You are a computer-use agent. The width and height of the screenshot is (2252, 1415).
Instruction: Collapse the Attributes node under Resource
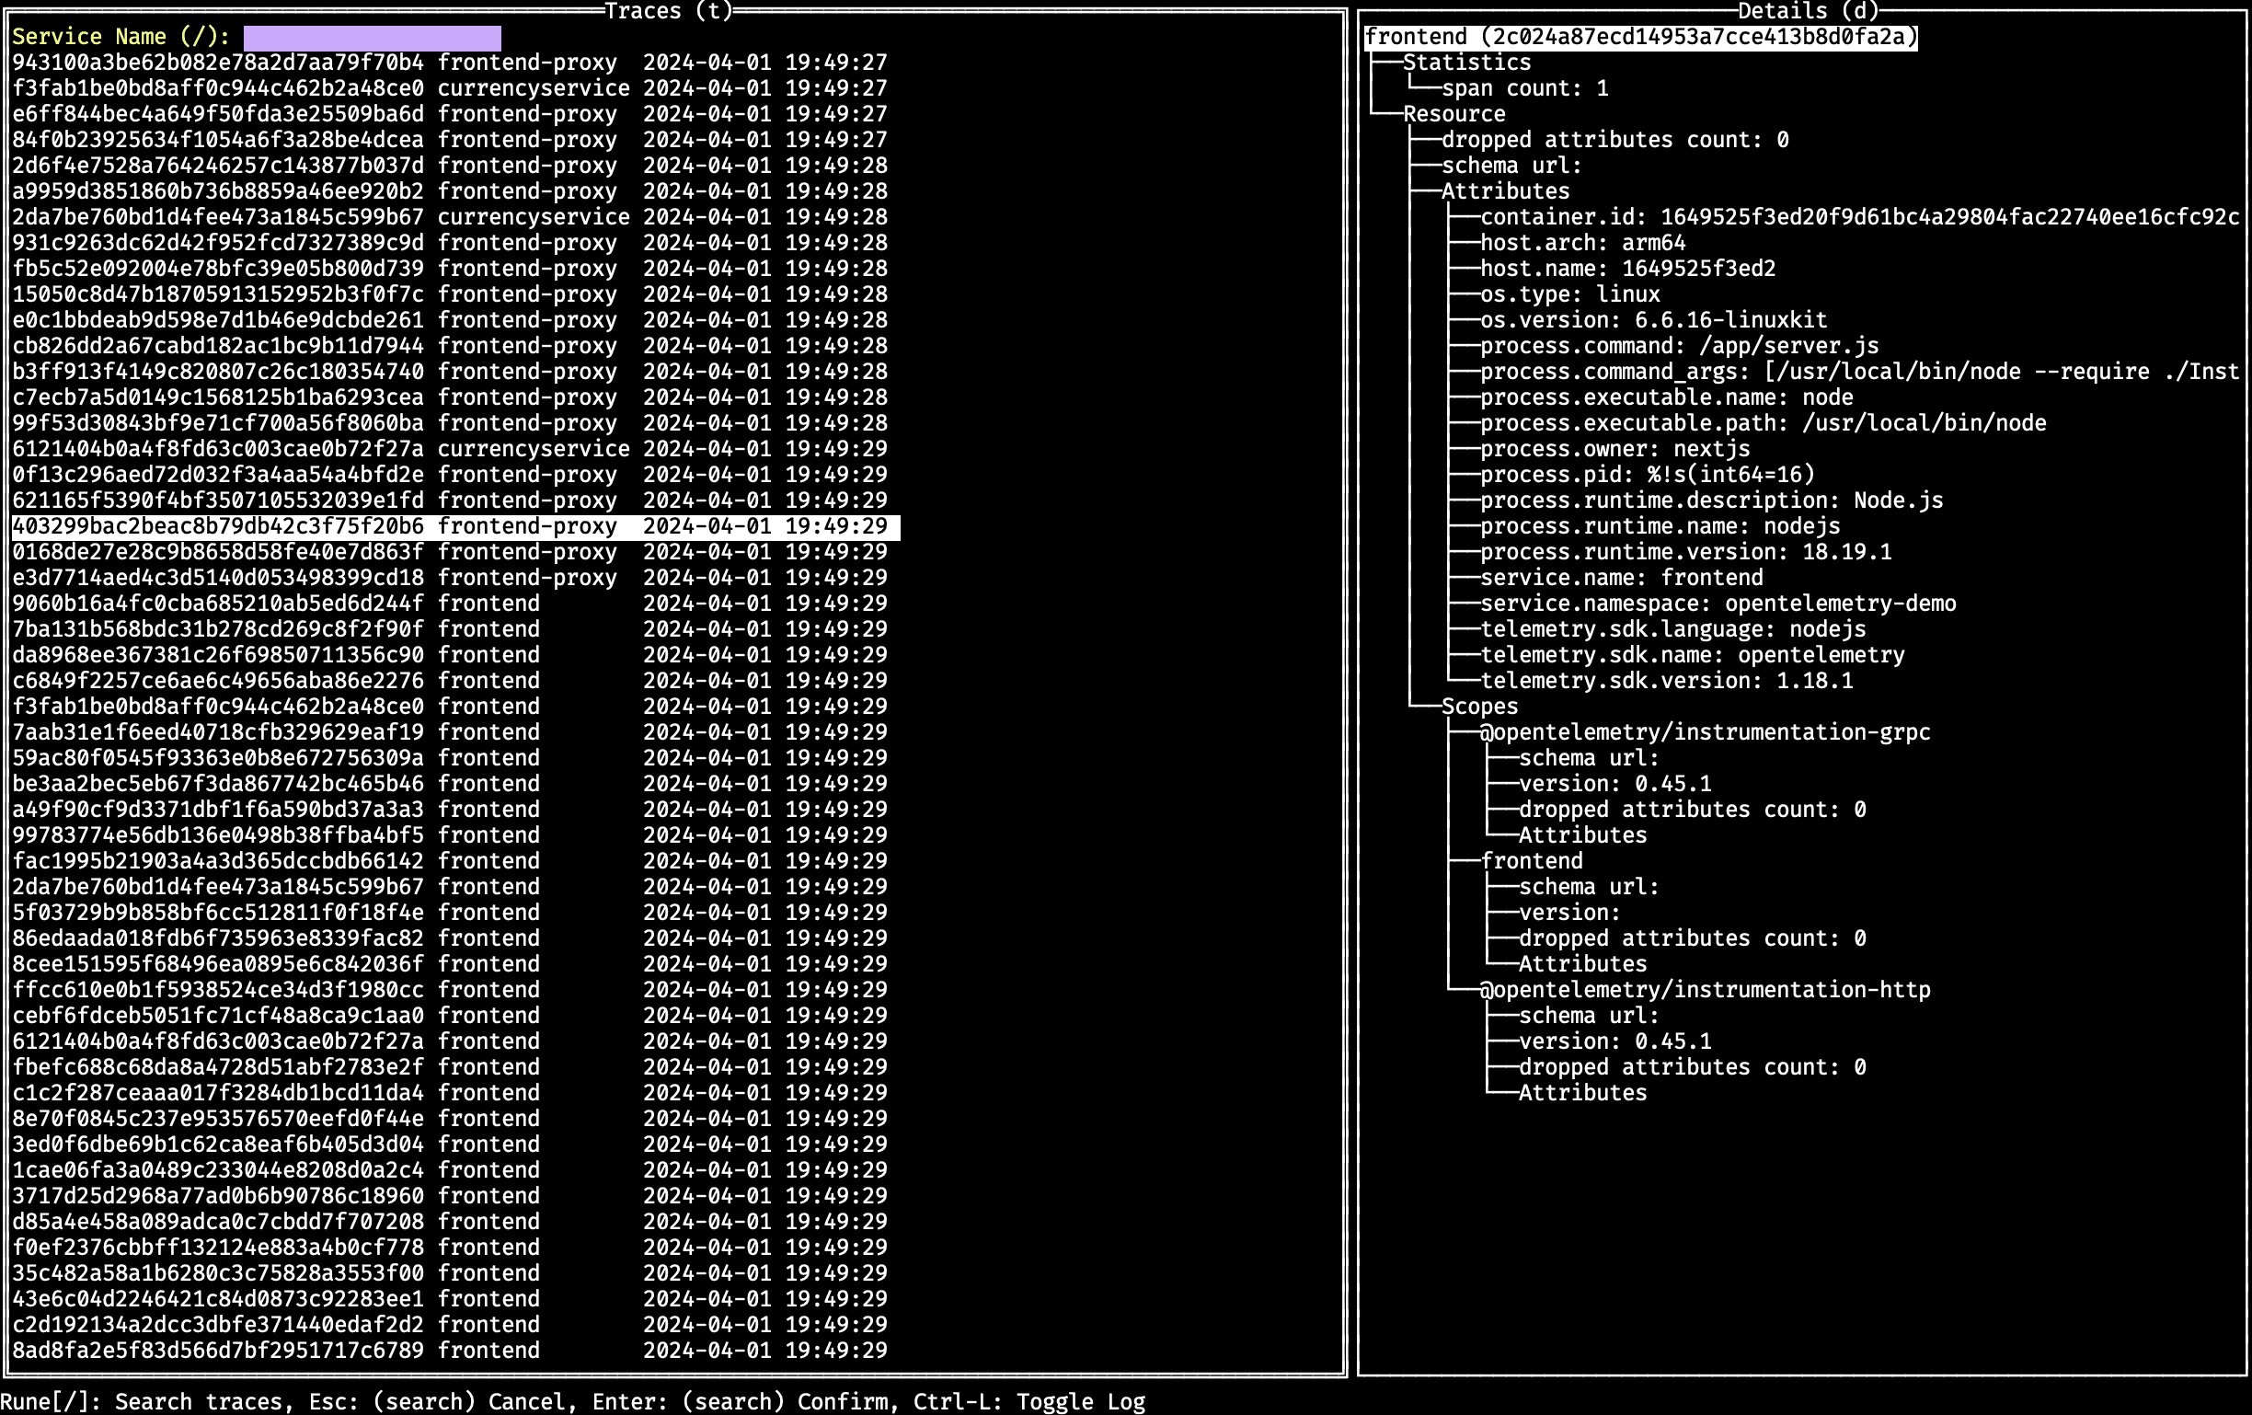pos(1505,191)
